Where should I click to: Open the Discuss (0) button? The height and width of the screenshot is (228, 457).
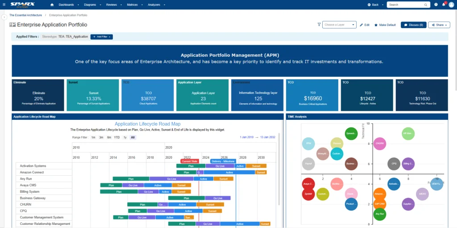(x=414, y=25)
